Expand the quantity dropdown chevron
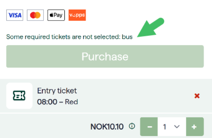 [x=177, y=127]
